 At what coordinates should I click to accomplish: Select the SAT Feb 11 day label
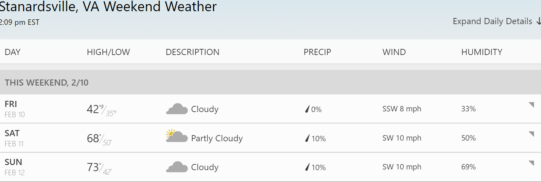(14, 138)
